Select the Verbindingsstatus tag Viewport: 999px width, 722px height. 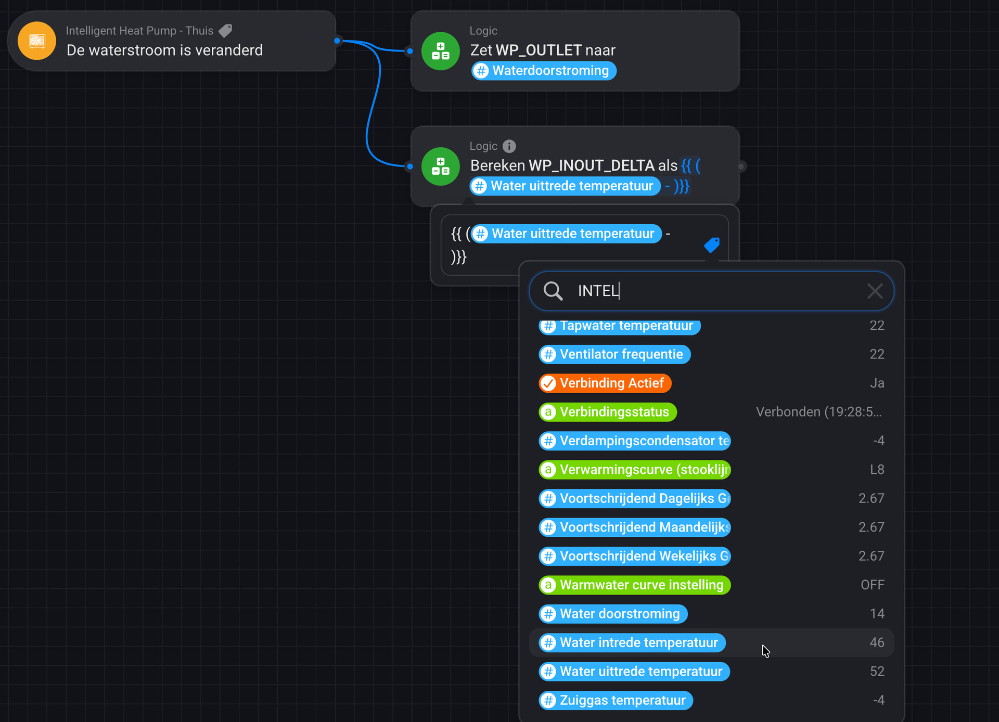pos(607,412)
